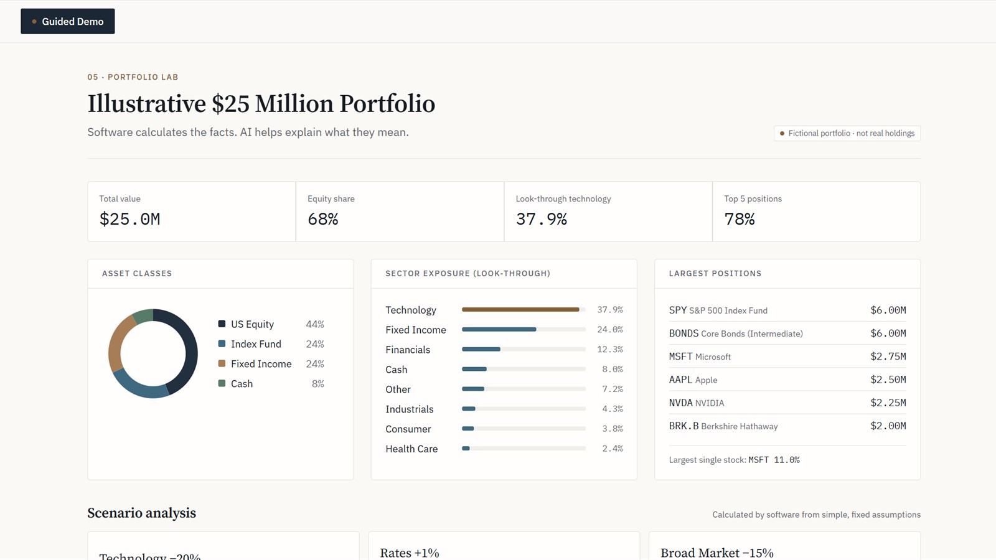Click the Calculated by software assumptions note

[816, 515]
